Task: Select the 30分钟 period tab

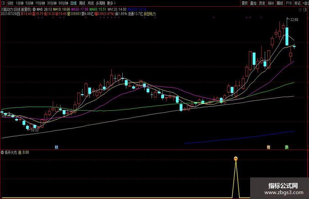Action: coord(52,3)
